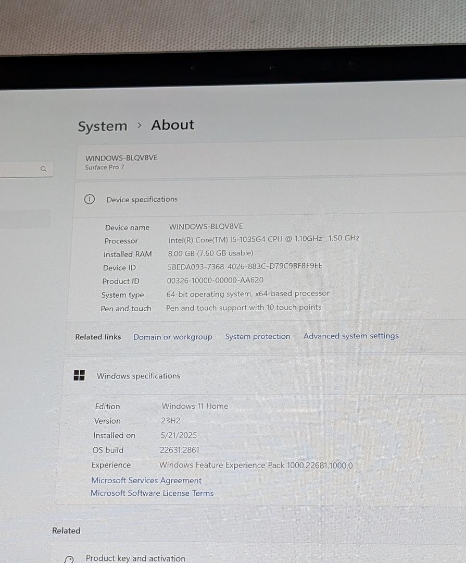Open Microsoft Software License Terms
This screenshot has width=466, height=563.
[152, 493]
